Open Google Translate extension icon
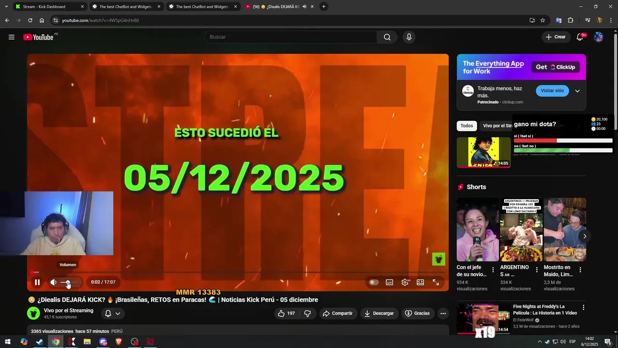 559,20
